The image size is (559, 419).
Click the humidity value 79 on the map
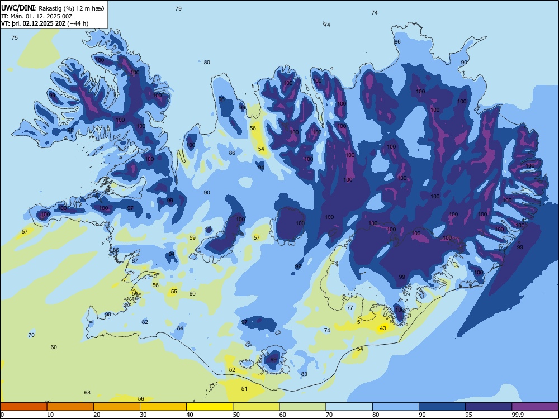tap(178, 8)
